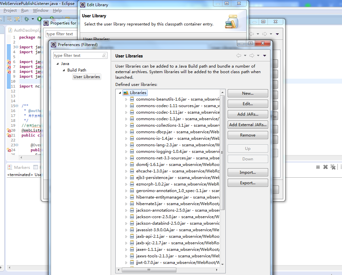Select ejb3-persistence.jar row
Screen dimensions: 342x275
click(178, 178)
